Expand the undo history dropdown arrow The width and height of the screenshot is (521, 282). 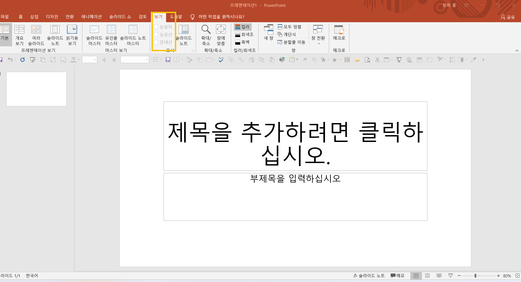click(15, 59)
